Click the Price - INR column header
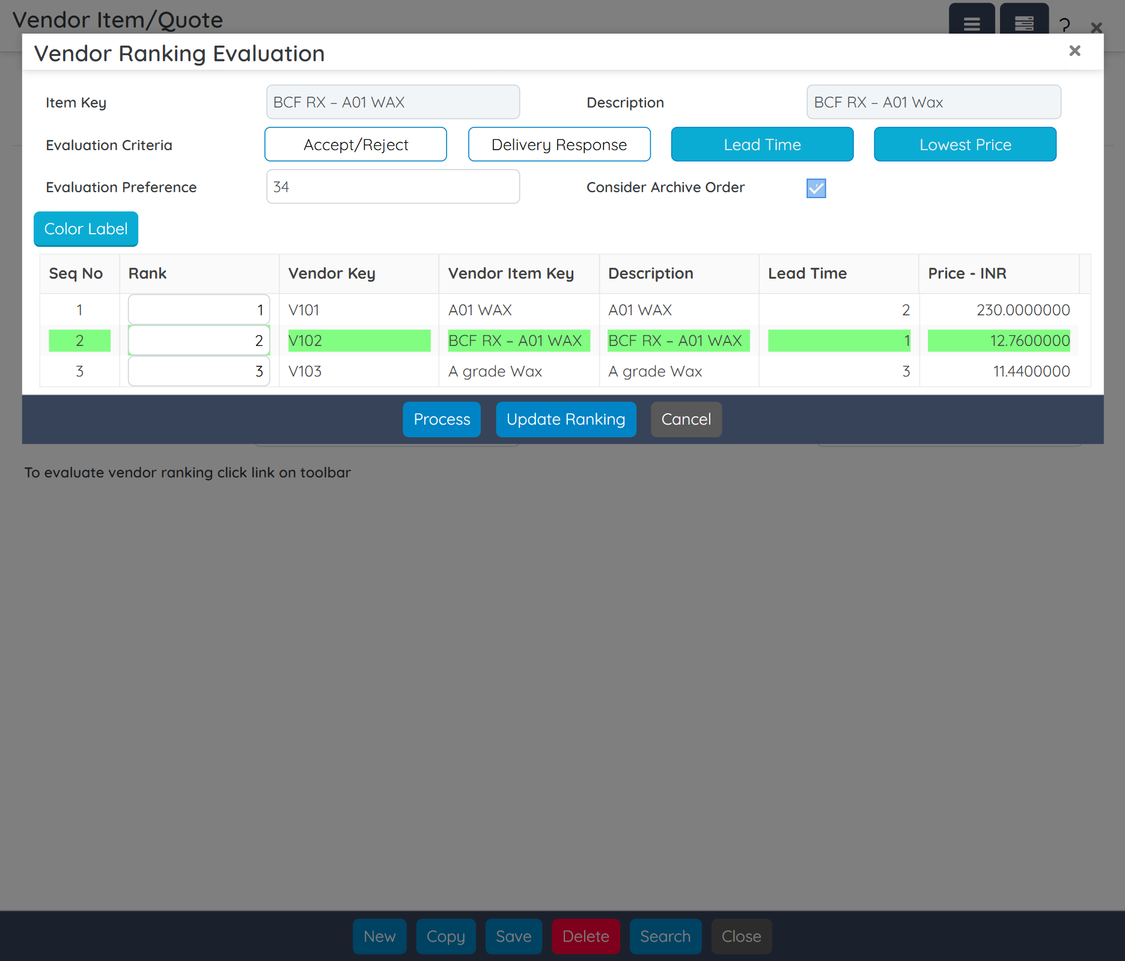This screenshot has height=961, width=1125. point(966,274)
